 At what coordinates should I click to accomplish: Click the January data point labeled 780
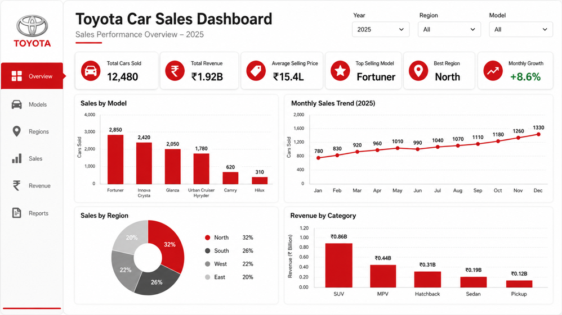(318, 158)
